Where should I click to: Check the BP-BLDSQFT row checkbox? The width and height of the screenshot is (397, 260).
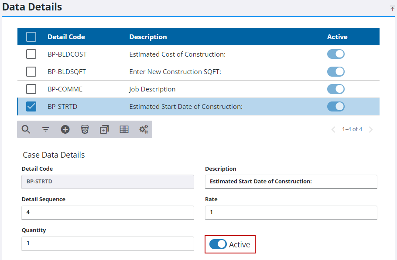point(31,72)
